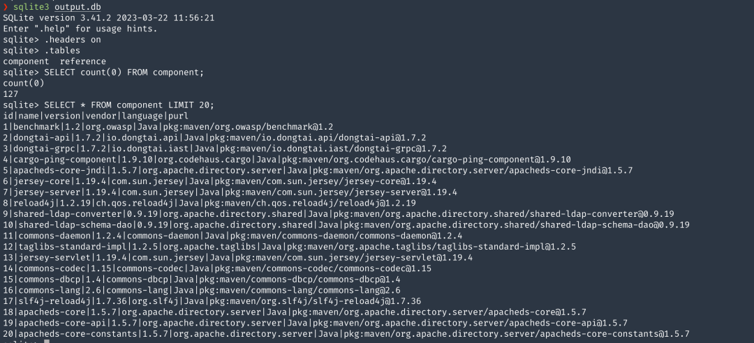Click the apacheds-core-constants 1.5.7 row
This screenshot has height=343, width=754.
346,333
